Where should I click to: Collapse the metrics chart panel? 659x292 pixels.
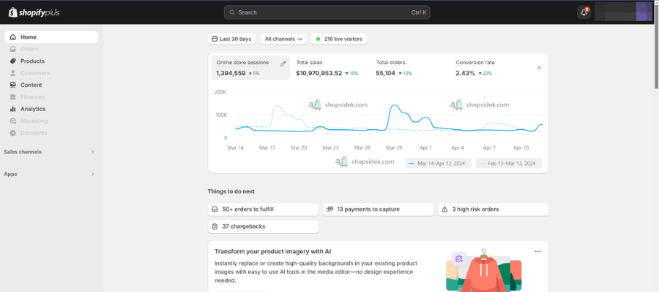click(x=539, y=68)
